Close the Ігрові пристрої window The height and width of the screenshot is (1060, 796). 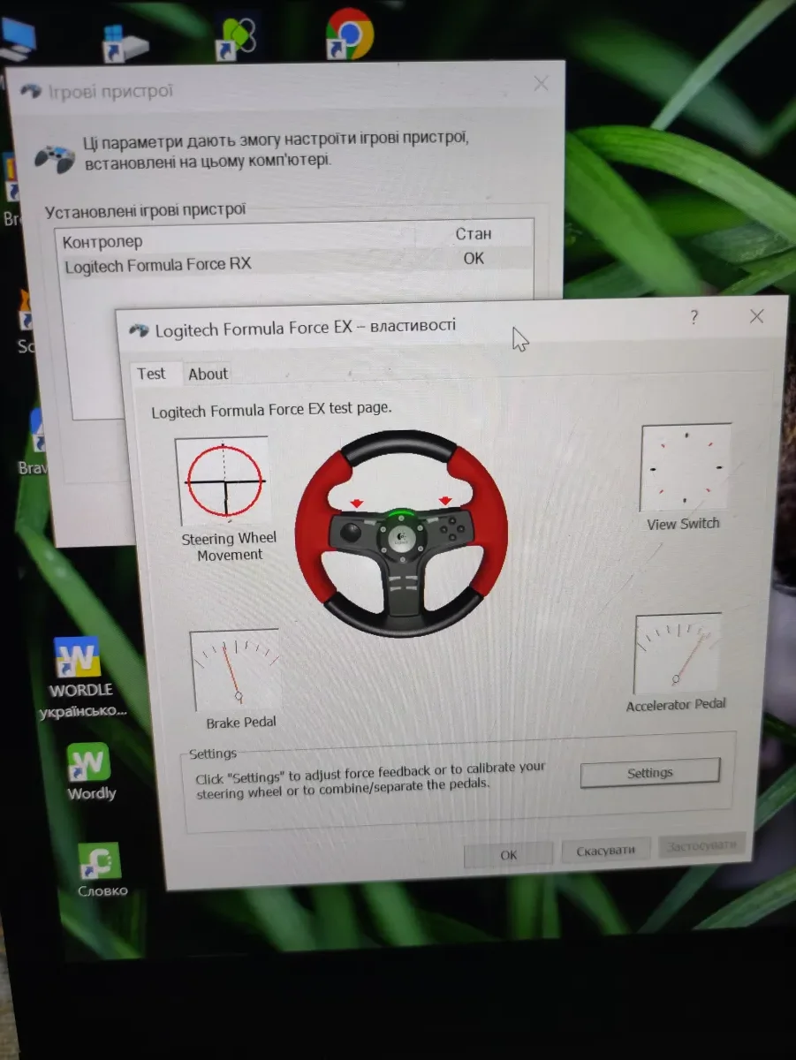click(x=541, y=84)
